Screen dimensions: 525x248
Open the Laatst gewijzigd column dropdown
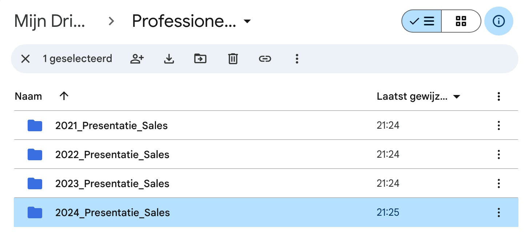457,96
